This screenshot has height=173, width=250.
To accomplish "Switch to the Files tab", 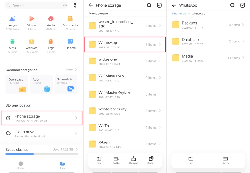I will pyautogui.click(x=62, y=165).
